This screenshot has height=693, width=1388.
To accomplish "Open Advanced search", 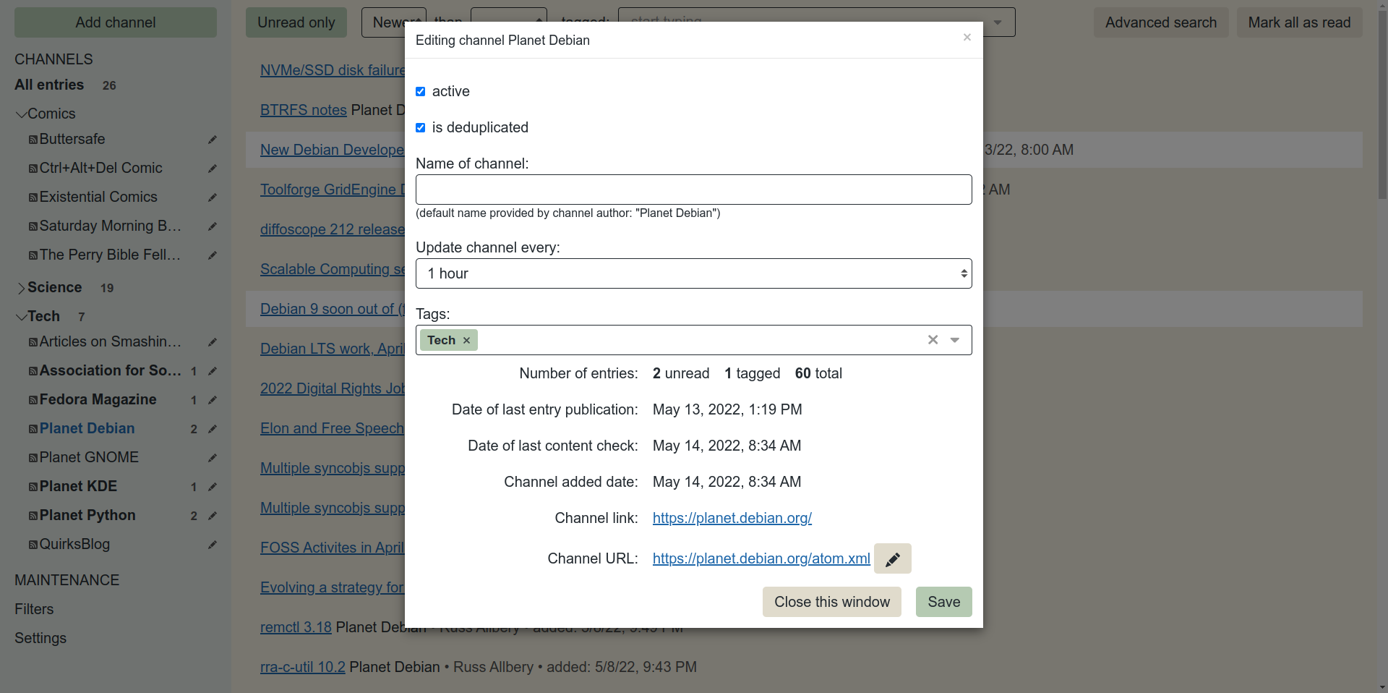I will [x=1161, y=22].
